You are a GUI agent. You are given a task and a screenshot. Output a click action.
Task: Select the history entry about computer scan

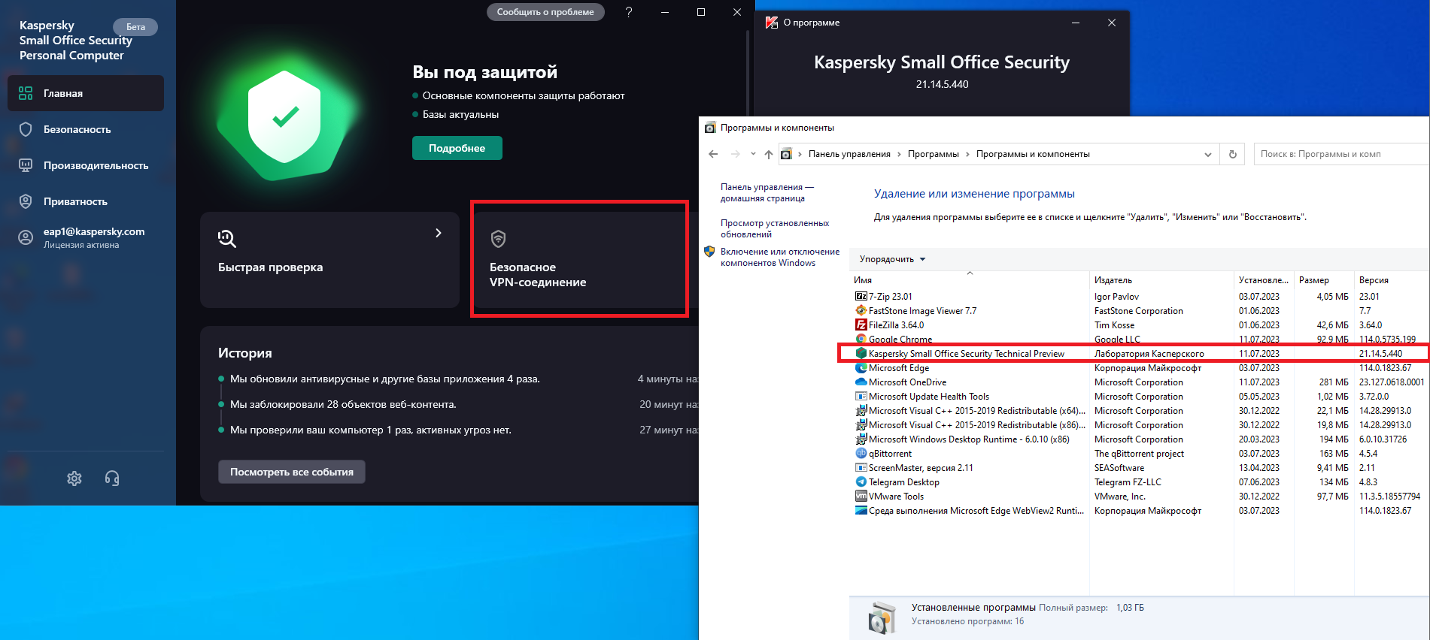371,430
